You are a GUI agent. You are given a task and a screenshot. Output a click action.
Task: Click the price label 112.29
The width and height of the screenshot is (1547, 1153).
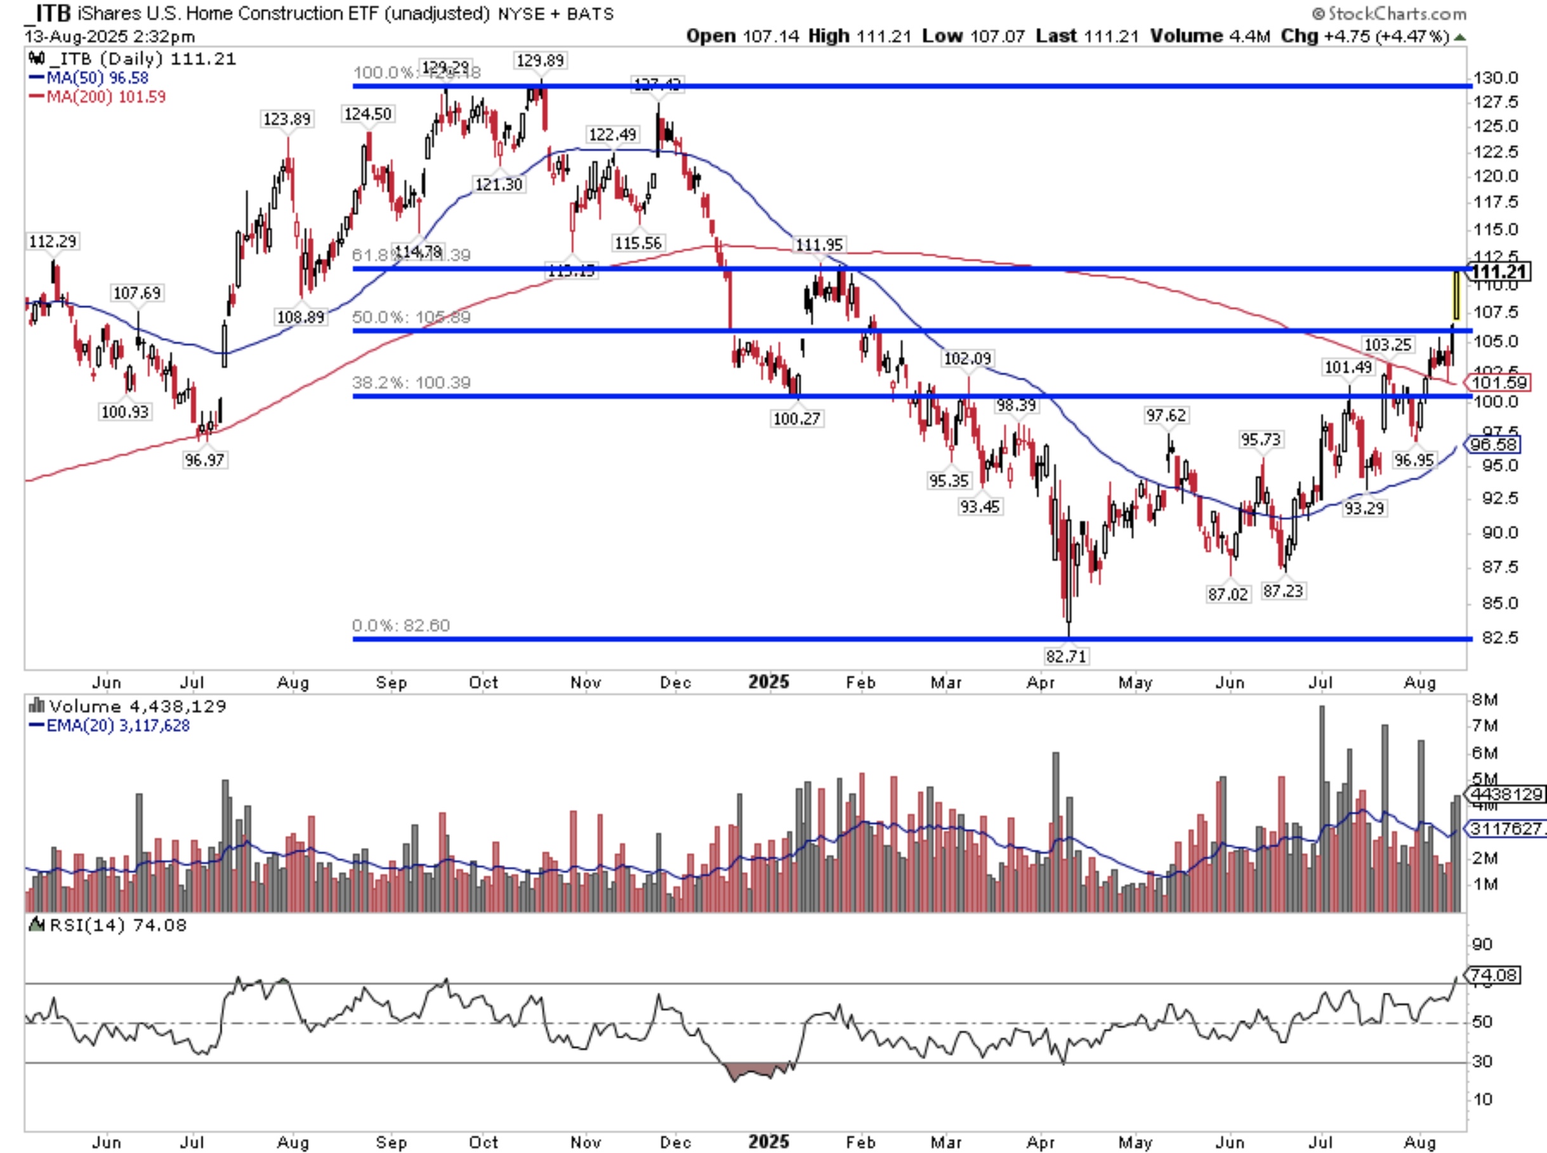(x=53, y=242)
